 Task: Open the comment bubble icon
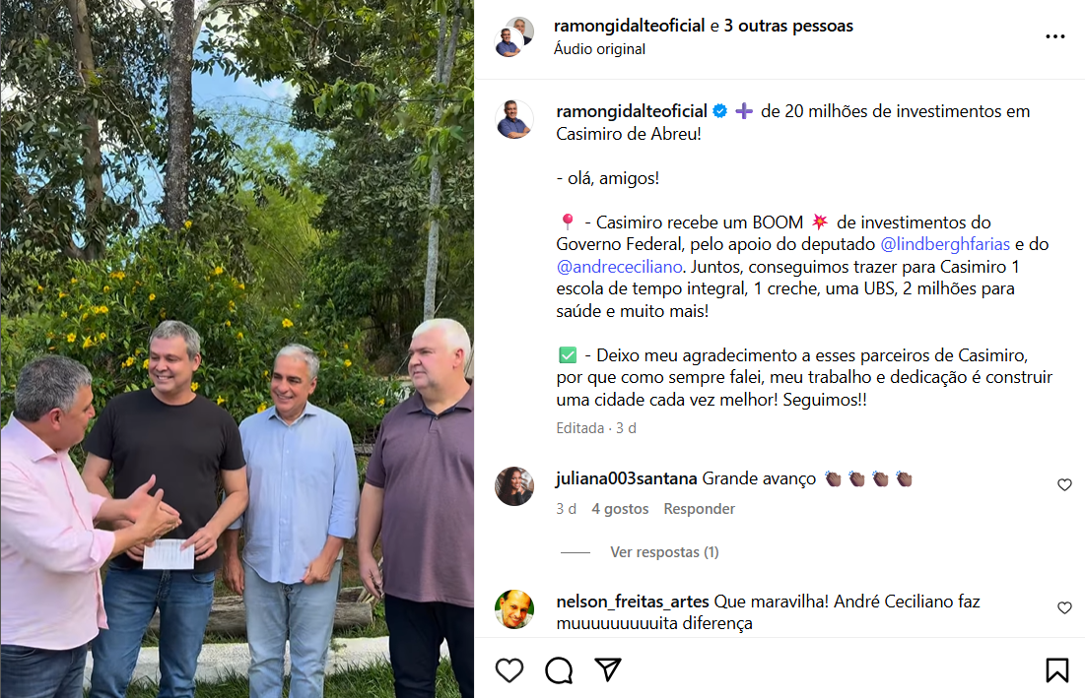click(x=559, y=670)
